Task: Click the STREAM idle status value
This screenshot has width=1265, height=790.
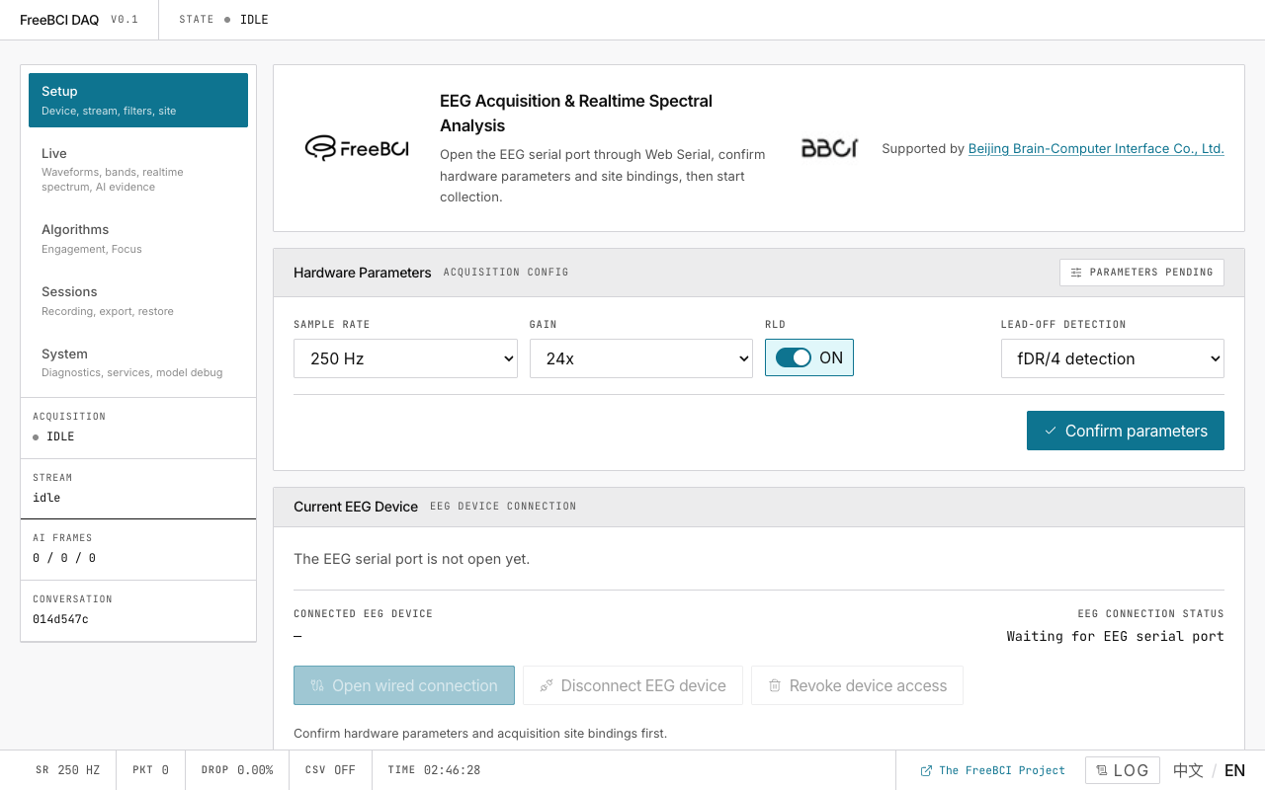Action: (46, 498)
